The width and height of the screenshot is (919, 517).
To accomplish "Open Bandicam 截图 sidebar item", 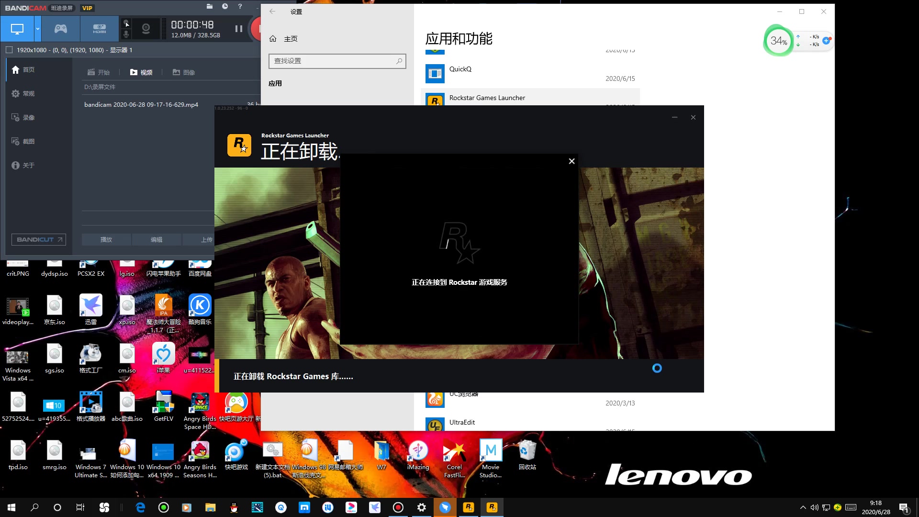I will (39, 142).
